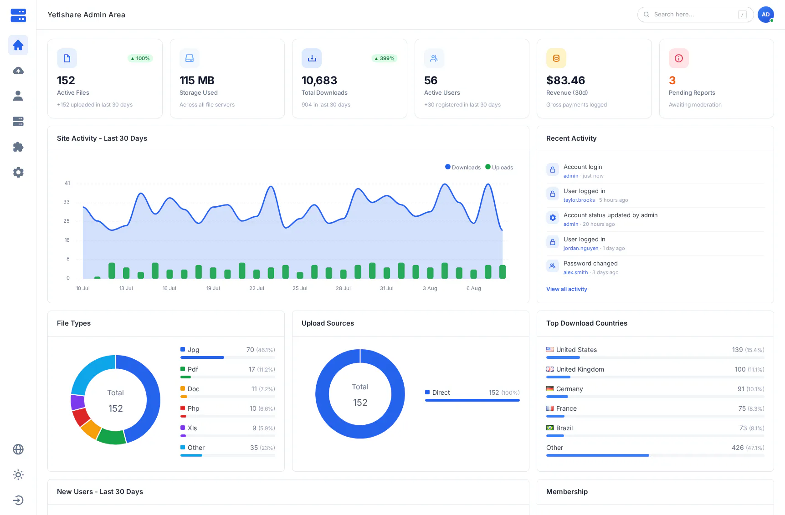Click the File Types donut chart center

[x=116, y=400]
